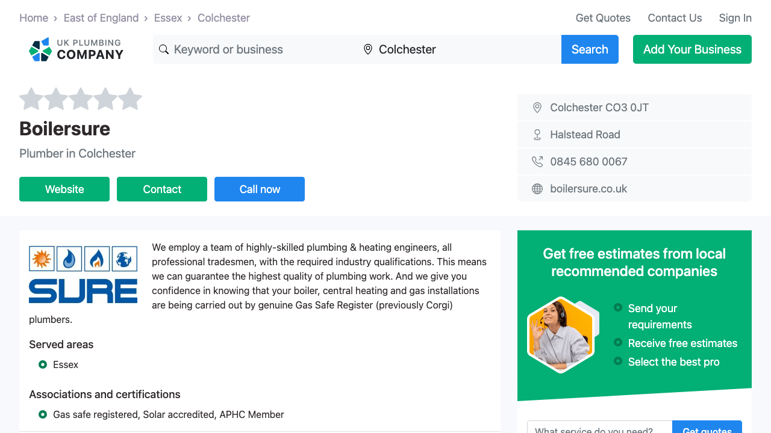Rate the business by clicking the fifth star
This screenshot has width=771, height=433.
(130, 99)
